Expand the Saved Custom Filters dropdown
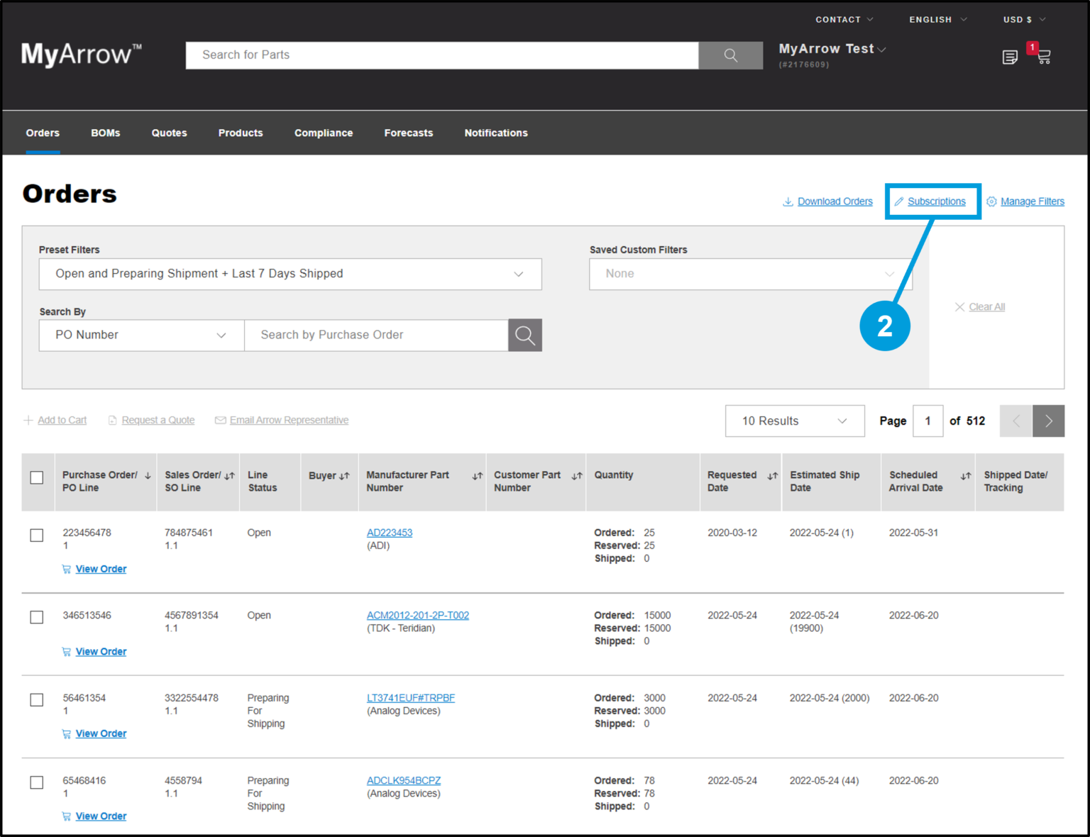 (750, 274)
